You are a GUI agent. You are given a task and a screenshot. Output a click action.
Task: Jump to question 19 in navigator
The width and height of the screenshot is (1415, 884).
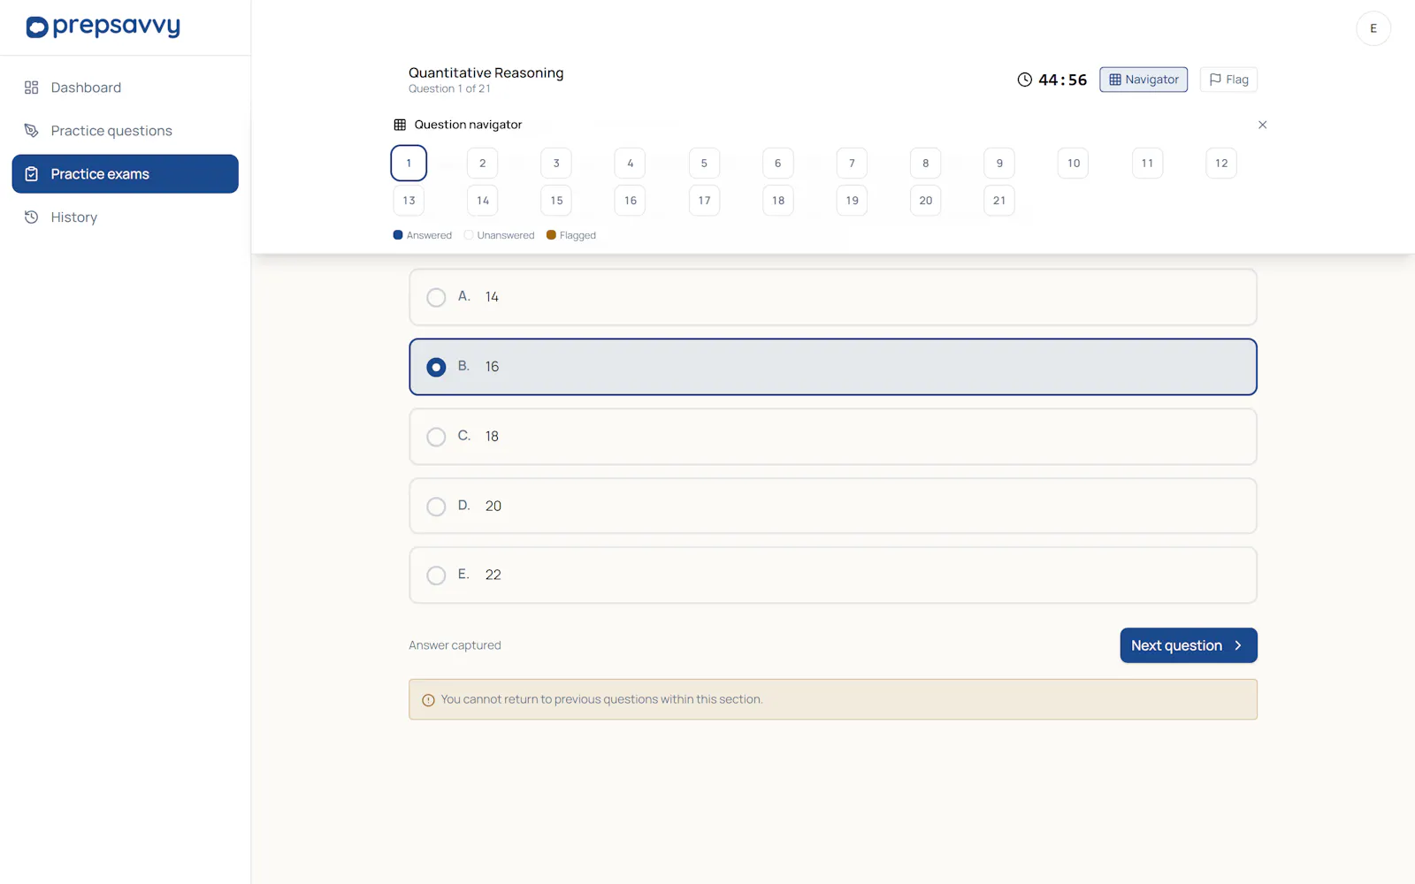(852, 201)
